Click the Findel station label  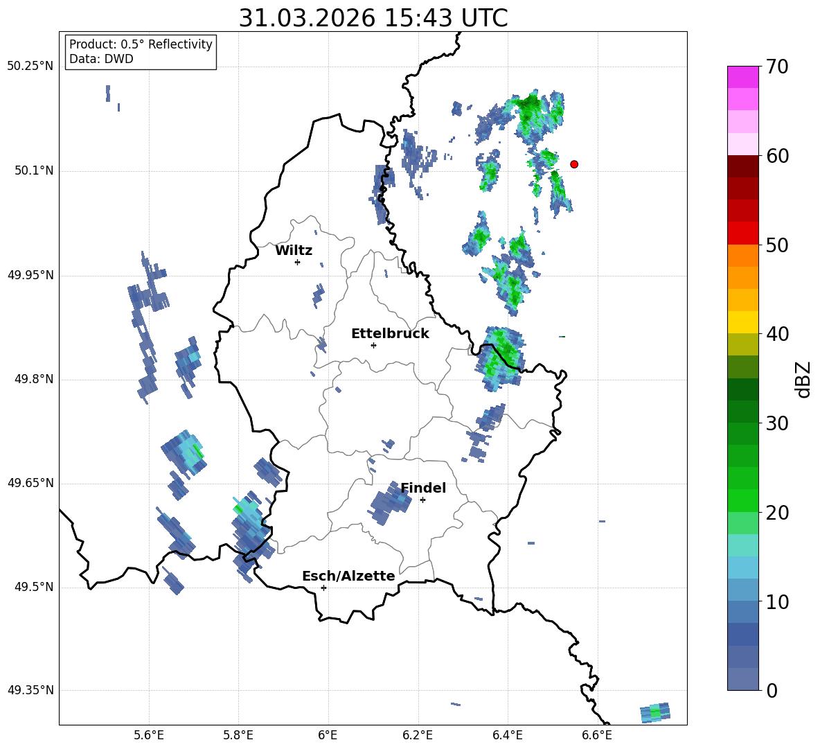[x=423, y=488]
